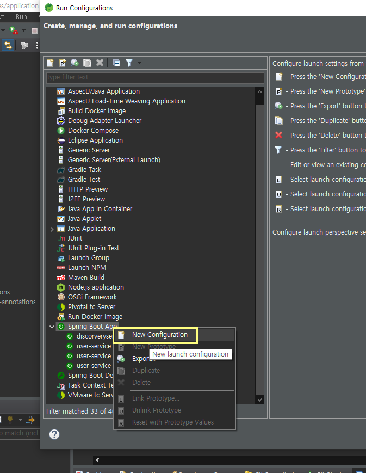Screen dimensions: 366x473
Task: Click Collapse All toolbar icon
Action: point(116,63)
